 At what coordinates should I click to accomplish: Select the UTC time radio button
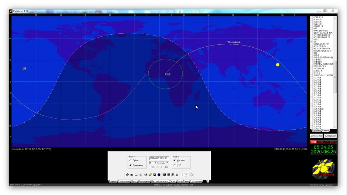[175, 165]
